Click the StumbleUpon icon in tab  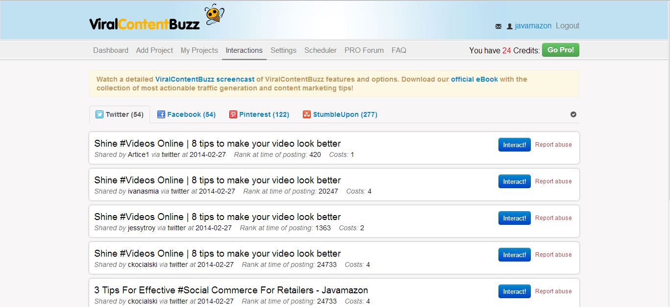tap(307, 114)
